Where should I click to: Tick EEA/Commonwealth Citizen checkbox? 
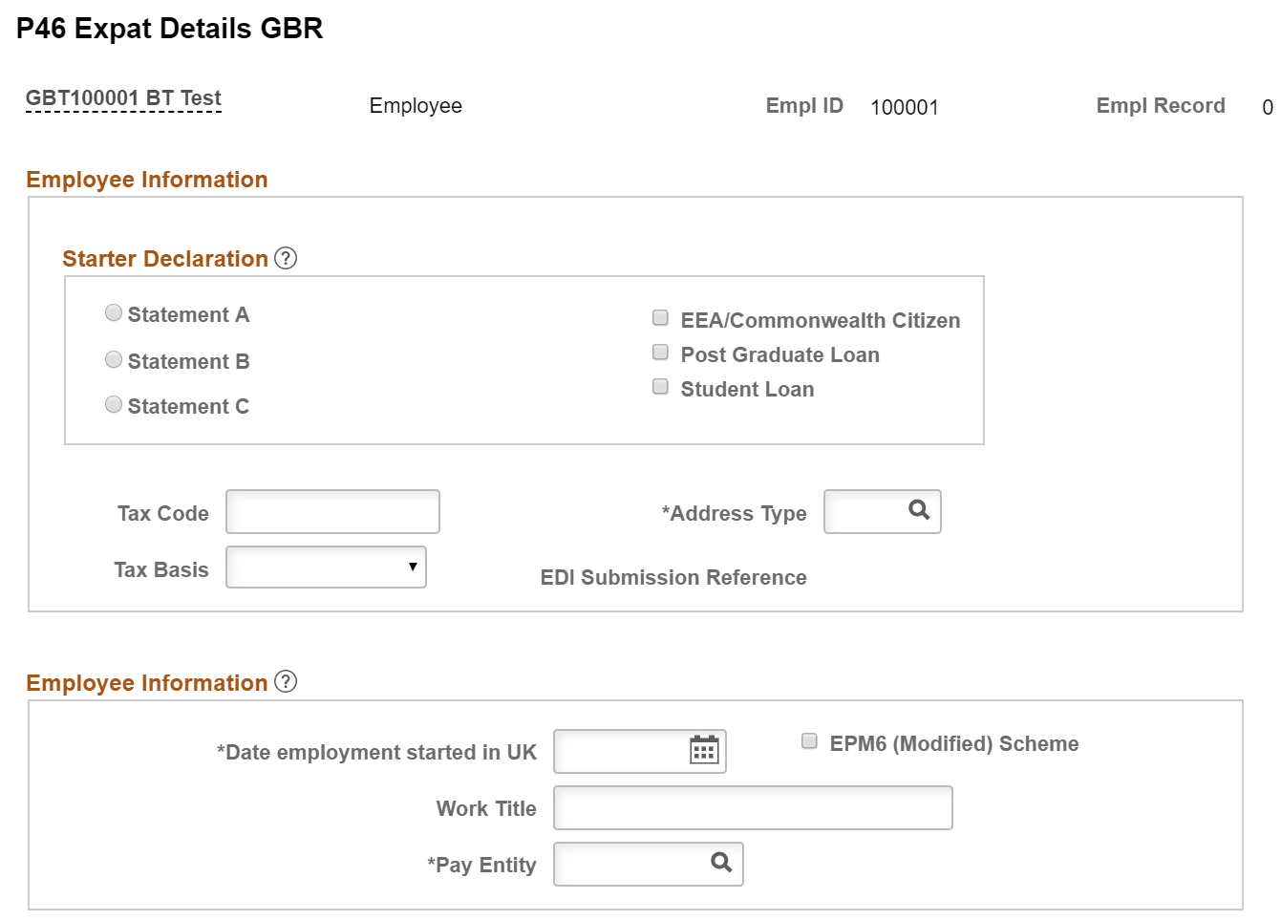660,317
